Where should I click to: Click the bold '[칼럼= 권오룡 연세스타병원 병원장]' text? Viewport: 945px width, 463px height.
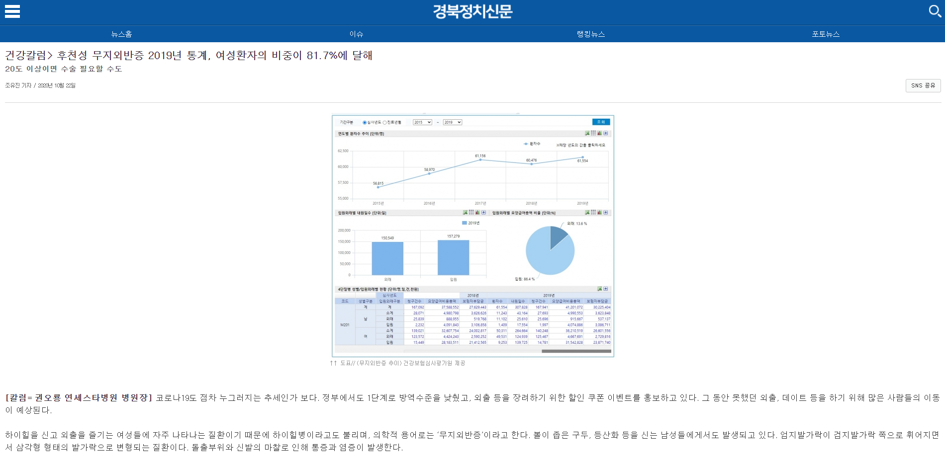click(79, 397)
